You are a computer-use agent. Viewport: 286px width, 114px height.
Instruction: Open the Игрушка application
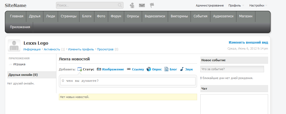[19, 64]
